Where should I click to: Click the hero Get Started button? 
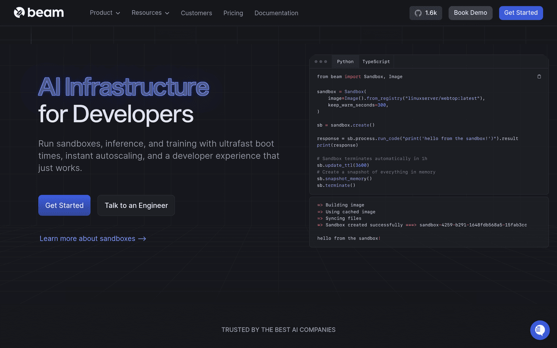pyautogui.click(x=64, y=205)
